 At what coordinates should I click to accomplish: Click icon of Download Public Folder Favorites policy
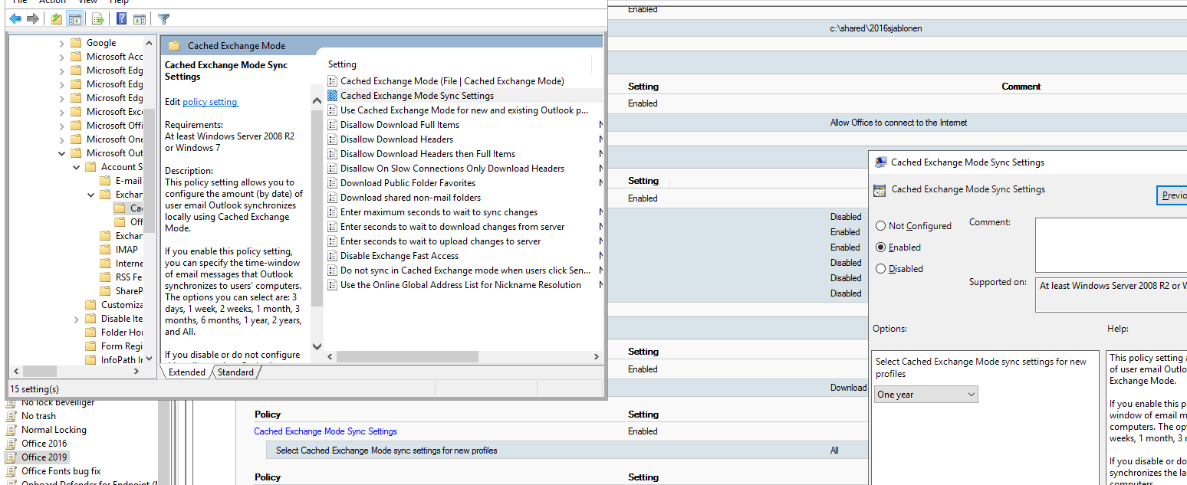click(333, 183)
